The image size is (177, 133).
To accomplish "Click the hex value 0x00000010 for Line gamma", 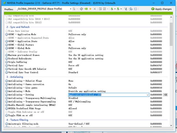I will pos(156,88).
